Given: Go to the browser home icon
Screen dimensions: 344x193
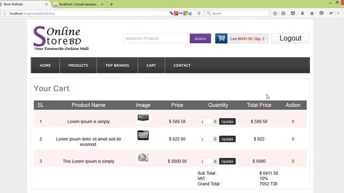Looking at the screenshot, I should point(312,13).
